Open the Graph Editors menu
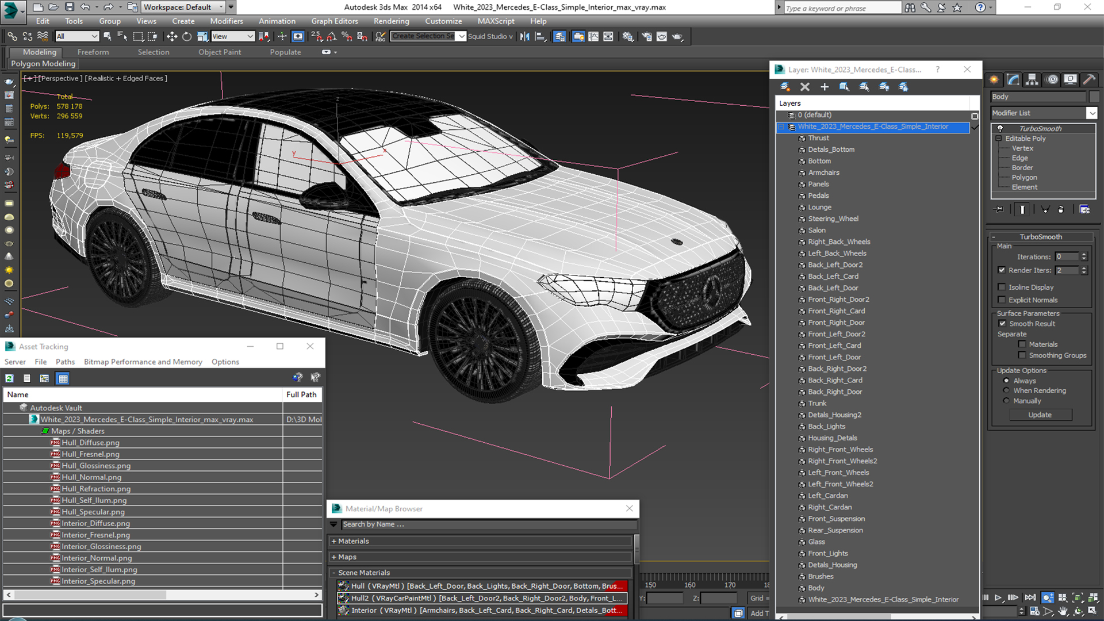Image resolution: width=1104 pixels, height=621 pixels. click(335, 21)
